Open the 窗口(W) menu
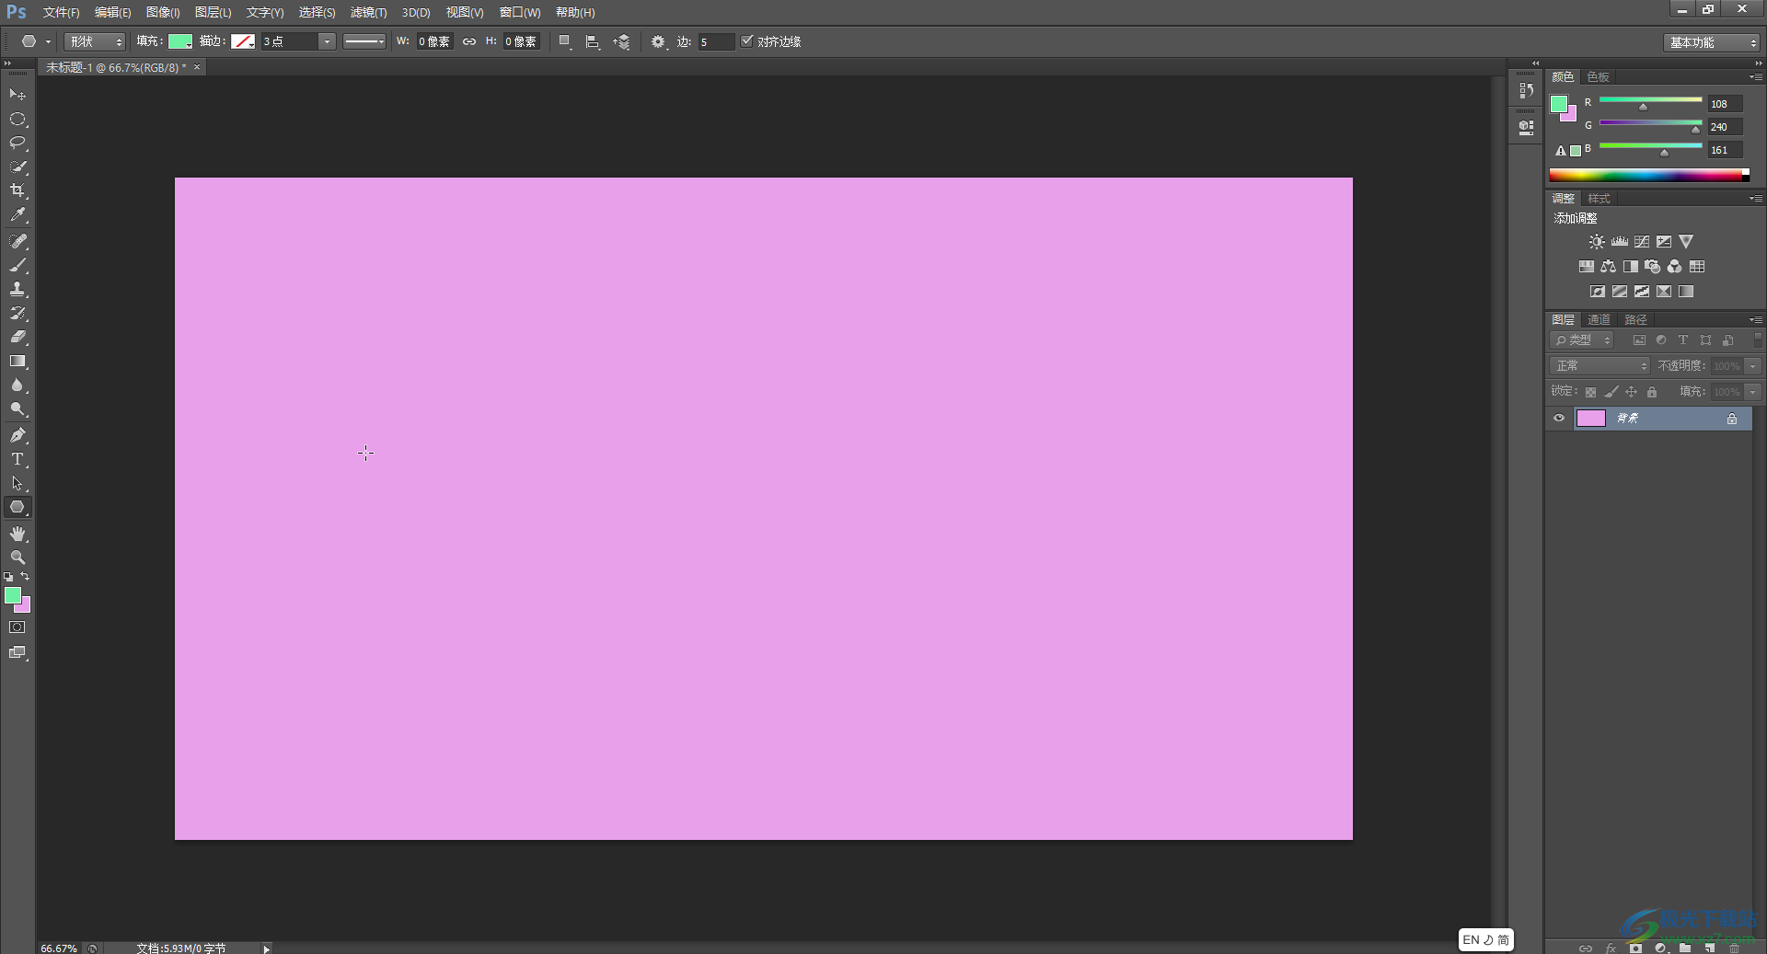This screenshot has height=954, width=1767. pyautogui.click(x=520, y=12)
